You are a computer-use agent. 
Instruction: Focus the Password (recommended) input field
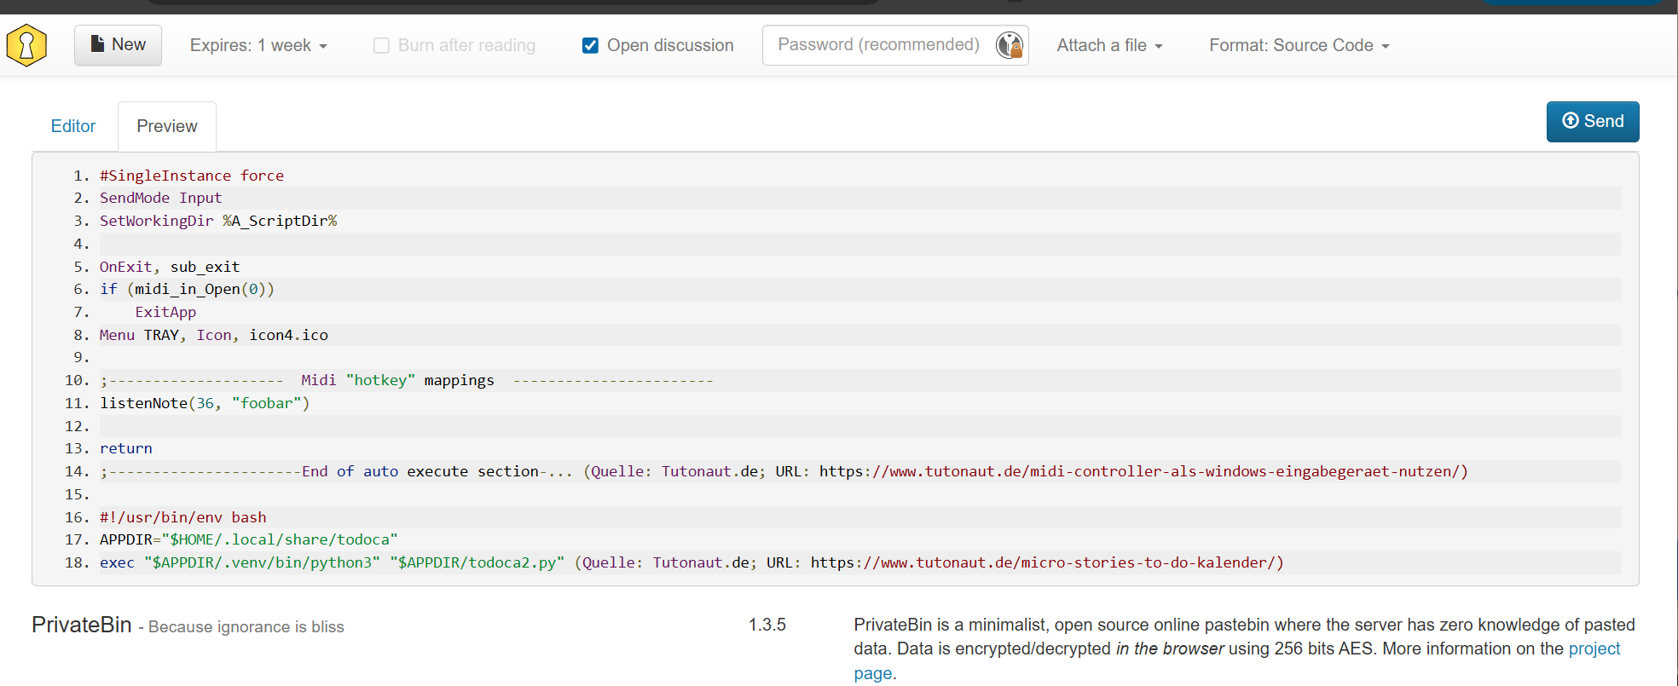click(878, 45)
